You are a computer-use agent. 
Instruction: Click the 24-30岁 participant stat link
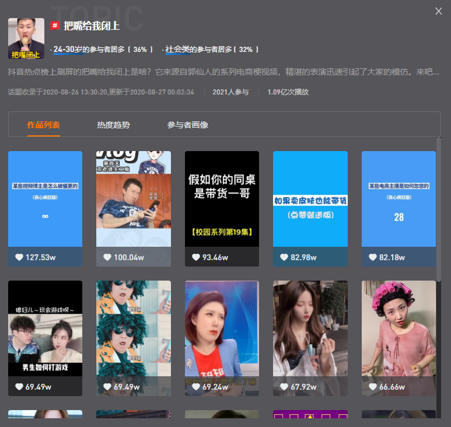click(x=68, y=50)
